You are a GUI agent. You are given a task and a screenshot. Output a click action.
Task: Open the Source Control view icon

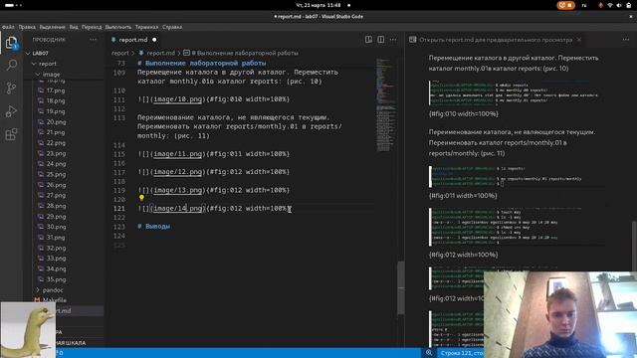pos(11,88)
